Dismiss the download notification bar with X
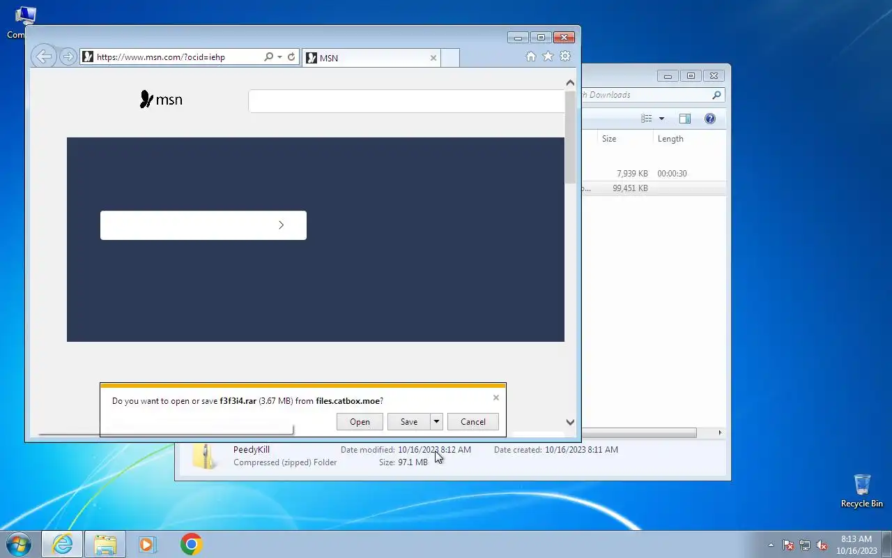This screenshot has height=558, width=892. 496,398
